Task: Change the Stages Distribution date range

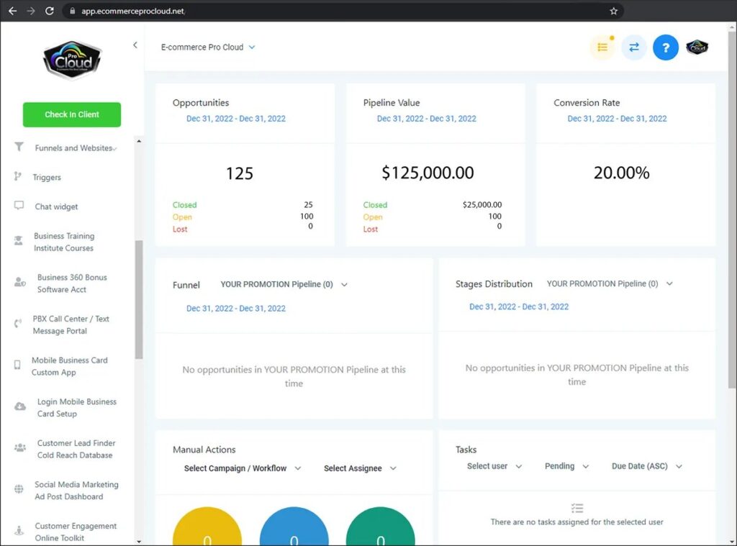Action: tap(519, 307)
